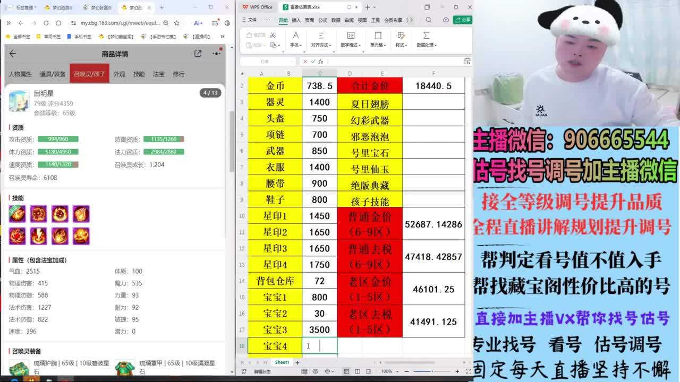Click the green 分享 share button

463,20
